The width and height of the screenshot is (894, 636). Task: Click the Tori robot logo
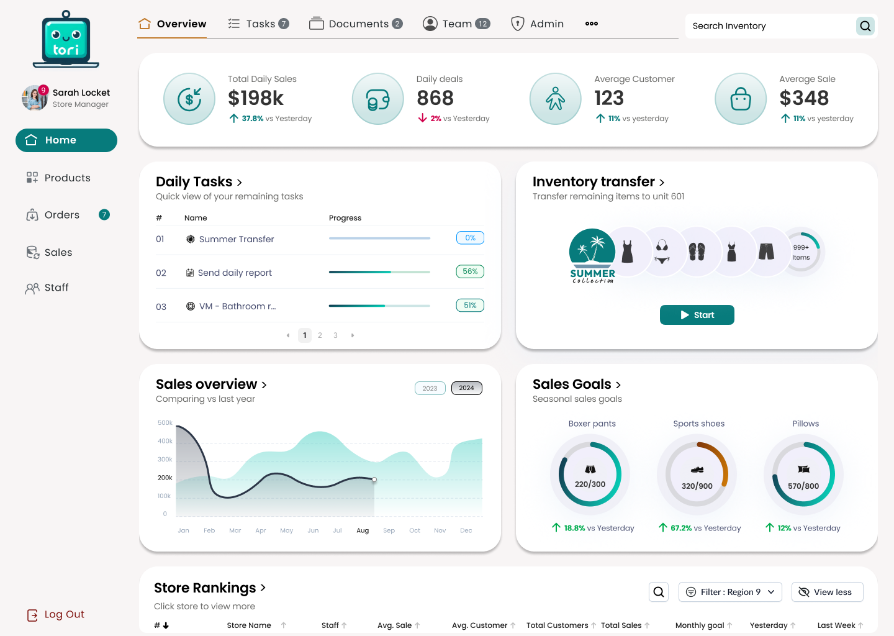pyautogui.click(x=66, y=40)
